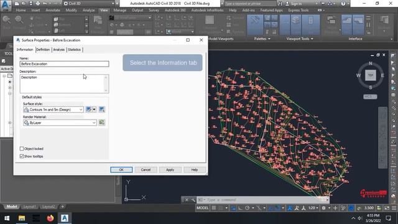Open the Render Material dropdown
The height and width of the screenshot is (224, 398).
(x=60, y=123)
